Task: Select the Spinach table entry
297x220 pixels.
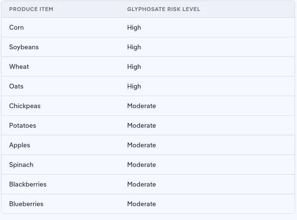Action: 21,165
